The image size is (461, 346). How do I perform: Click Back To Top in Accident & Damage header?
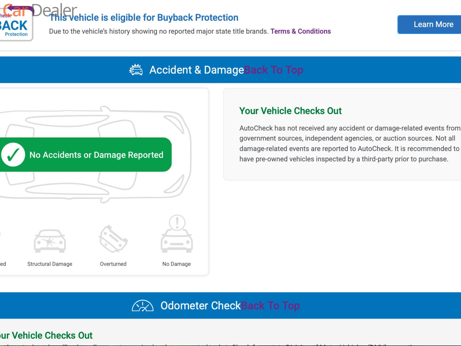[273, 70]
